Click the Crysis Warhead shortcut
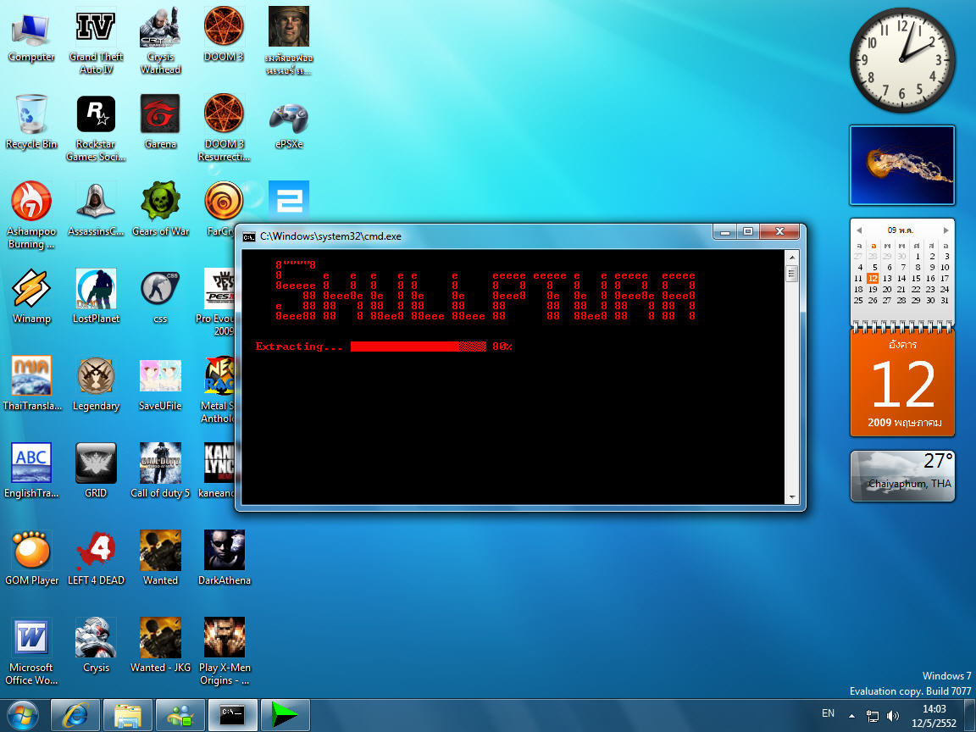 pyautogui.click(x=160, y=41)
